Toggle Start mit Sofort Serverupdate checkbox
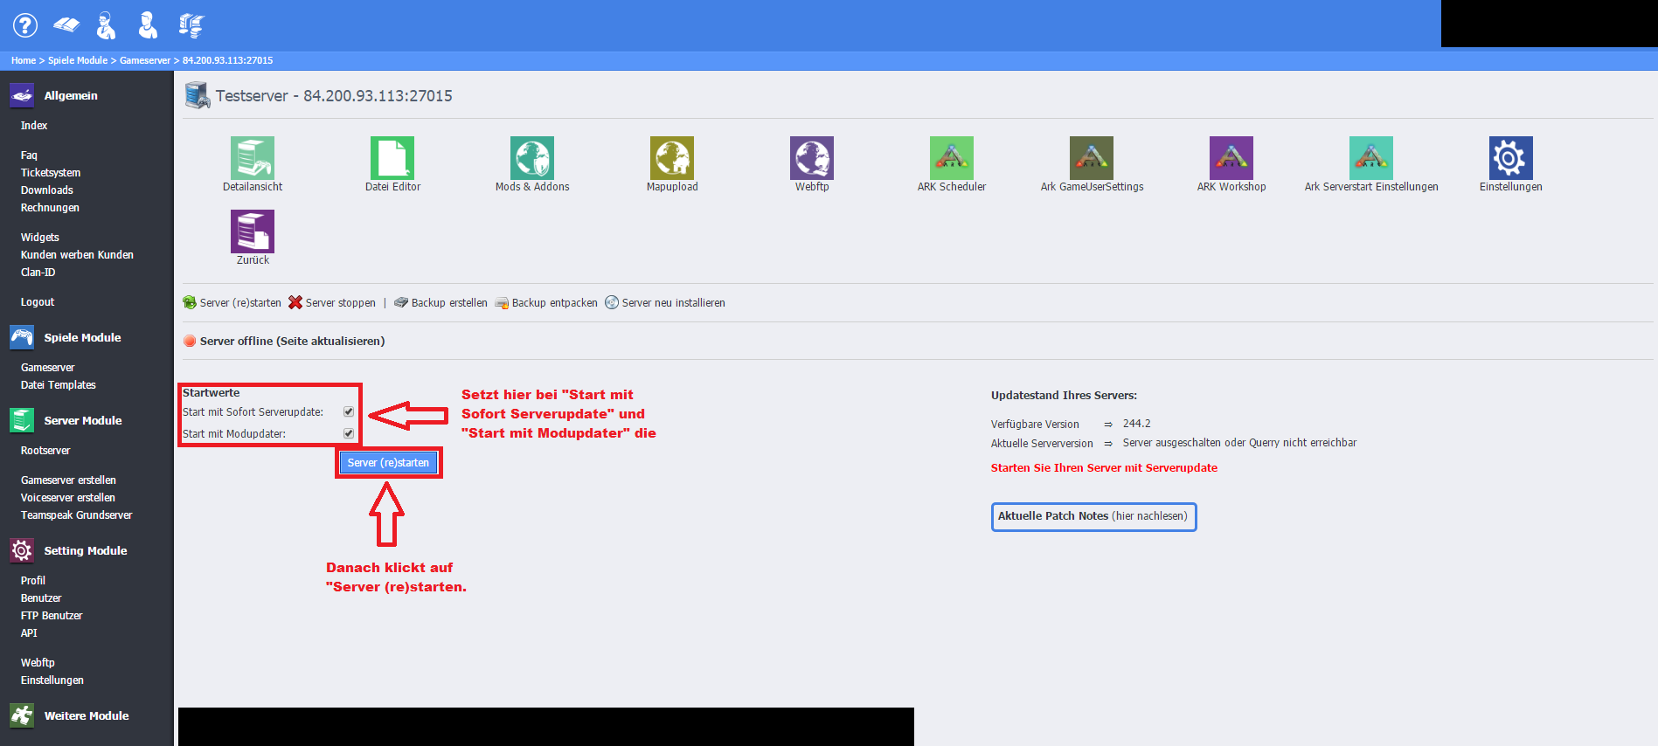 coord(349,411)
